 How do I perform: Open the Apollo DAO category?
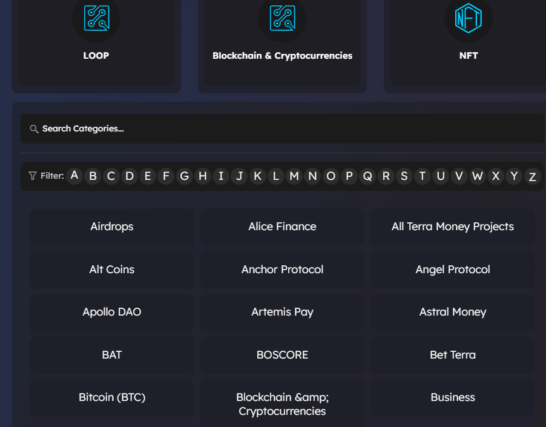tap(112, 312)
